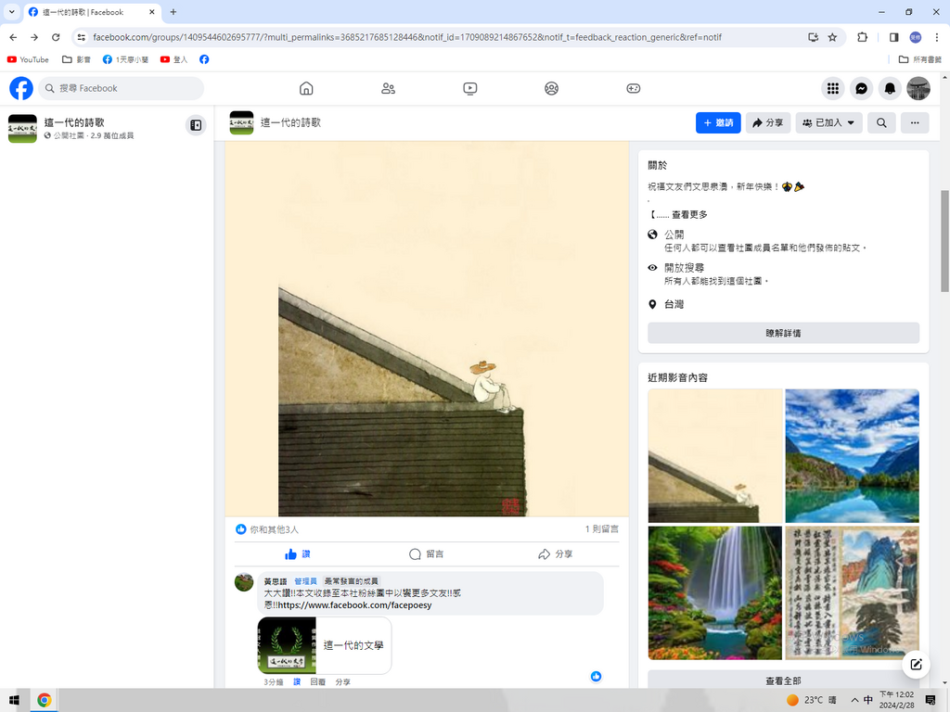Toggle the left sidebar panel
This screenshot has width=950, height=712.
tap(196, 125)
